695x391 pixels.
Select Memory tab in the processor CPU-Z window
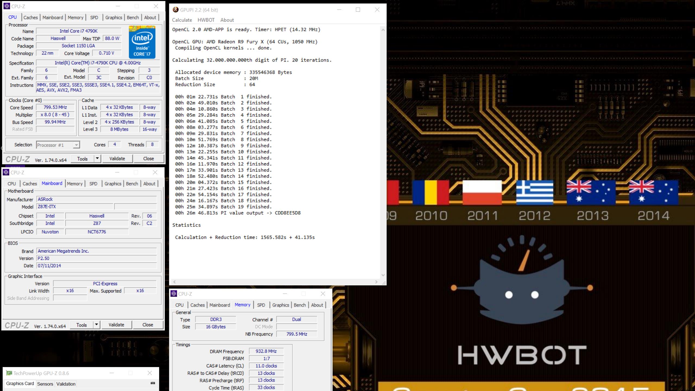[x=75, y=17]
